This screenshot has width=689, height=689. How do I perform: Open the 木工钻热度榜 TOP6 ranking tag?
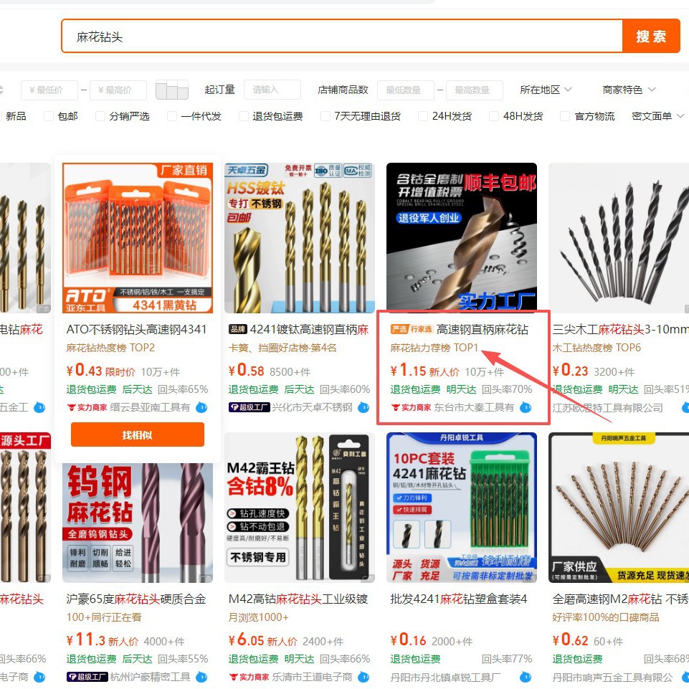[597, 348]
